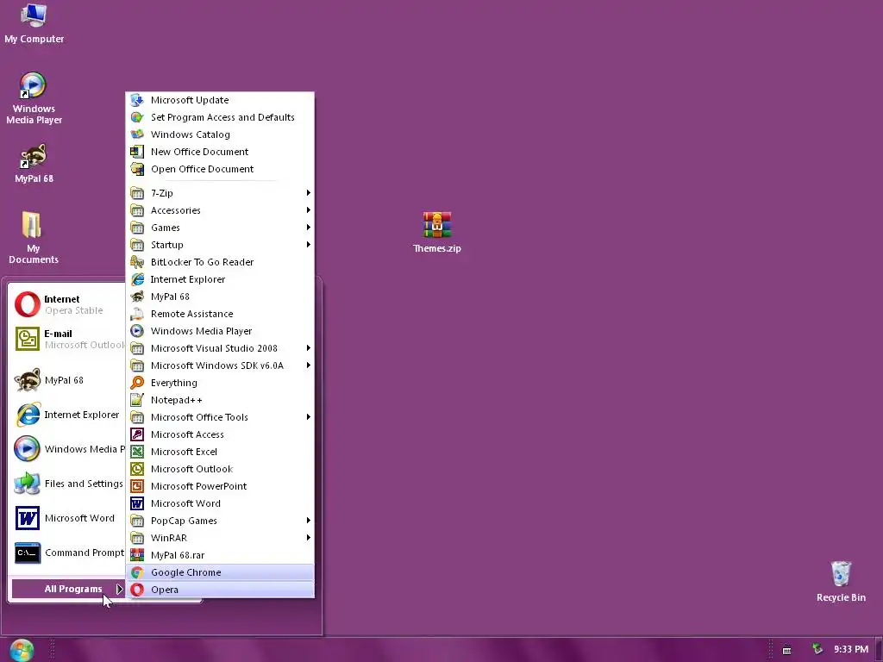Image resolution: width=883 pixels, height=662 pixels.
Task: Launch Microsoft Outlook from programs list
Action: (x=220, y=469)
